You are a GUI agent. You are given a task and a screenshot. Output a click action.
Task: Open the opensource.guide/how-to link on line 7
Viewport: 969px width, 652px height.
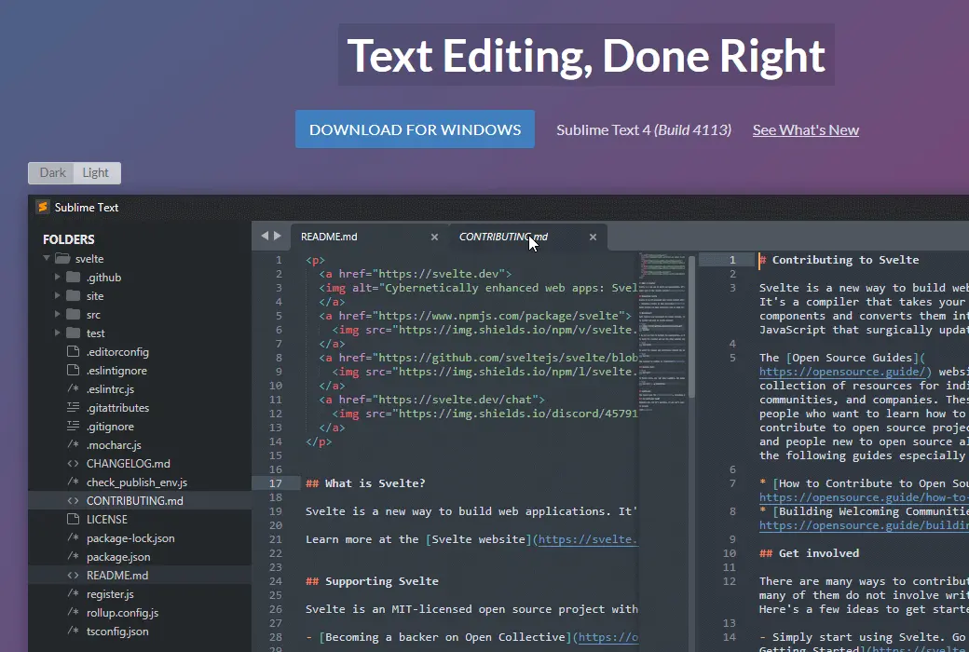coord(864,497)
